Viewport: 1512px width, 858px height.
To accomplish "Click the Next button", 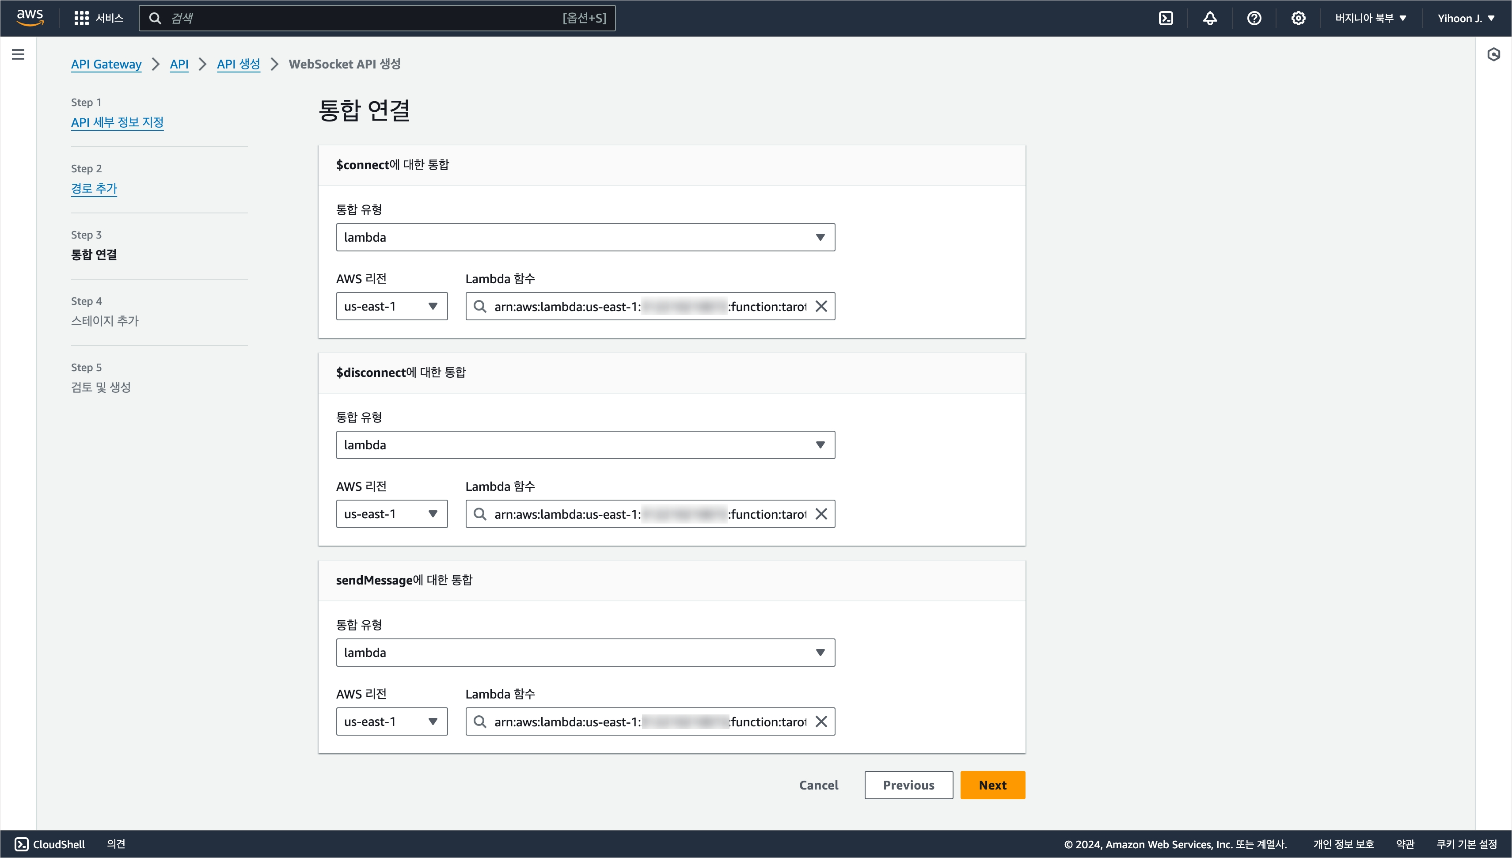I will tap(992, 785).
